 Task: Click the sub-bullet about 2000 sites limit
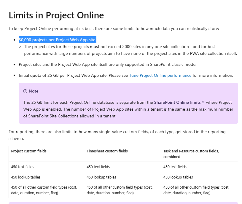tap(130, 50)
